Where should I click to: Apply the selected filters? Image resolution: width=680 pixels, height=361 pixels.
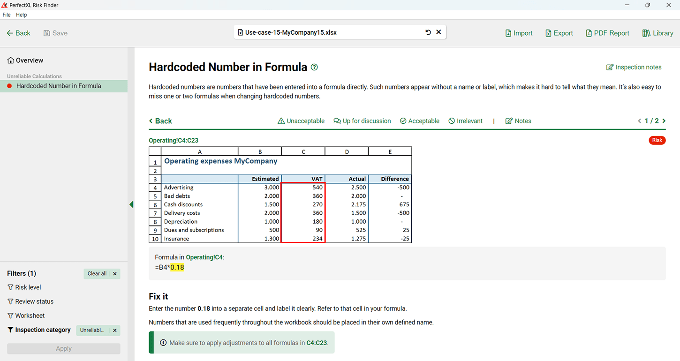(x=63, y=348)
